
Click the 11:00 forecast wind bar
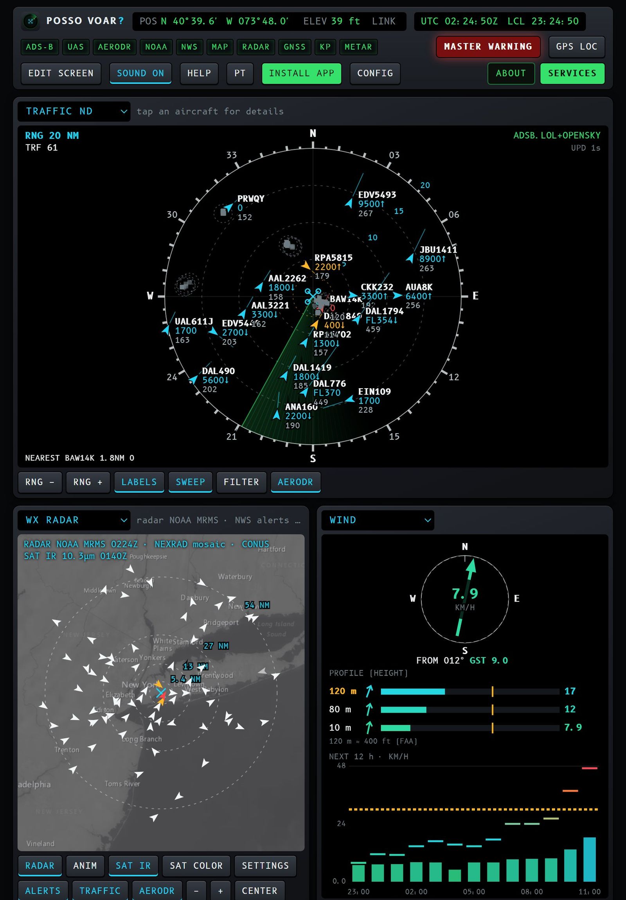coord(590,859)
